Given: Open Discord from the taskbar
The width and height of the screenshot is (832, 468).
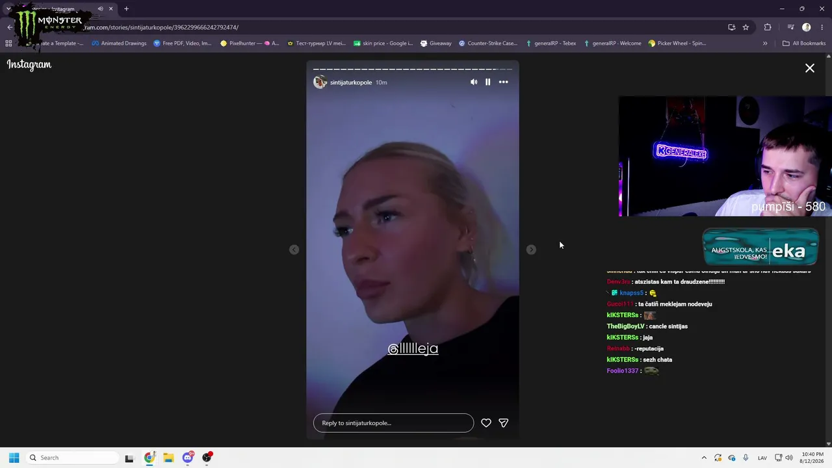Looking at the screenshot, I should [x=188, y=458].
